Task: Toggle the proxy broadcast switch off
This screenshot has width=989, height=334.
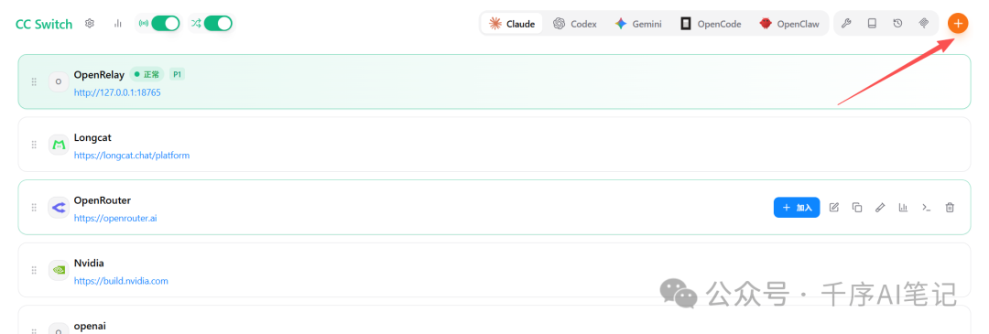Action: [166, 23]
